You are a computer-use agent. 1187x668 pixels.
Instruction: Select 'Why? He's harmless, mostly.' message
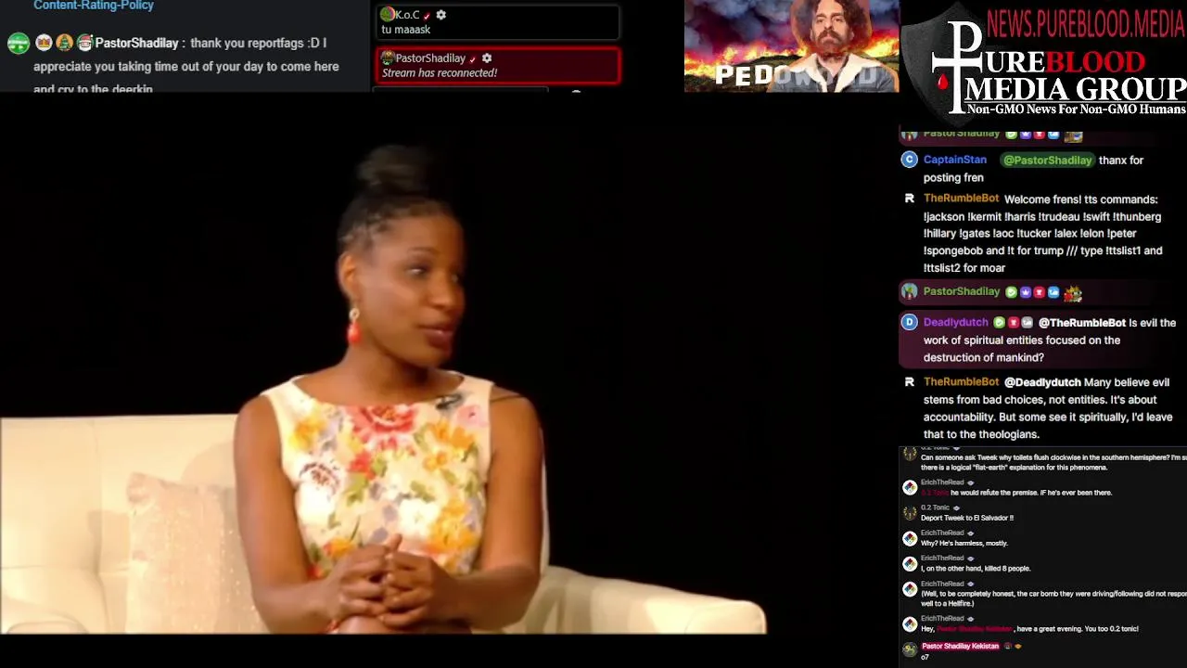[x=964, y=543]
